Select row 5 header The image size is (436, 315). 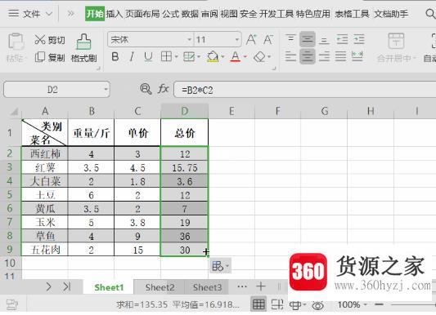coord(10,194)
